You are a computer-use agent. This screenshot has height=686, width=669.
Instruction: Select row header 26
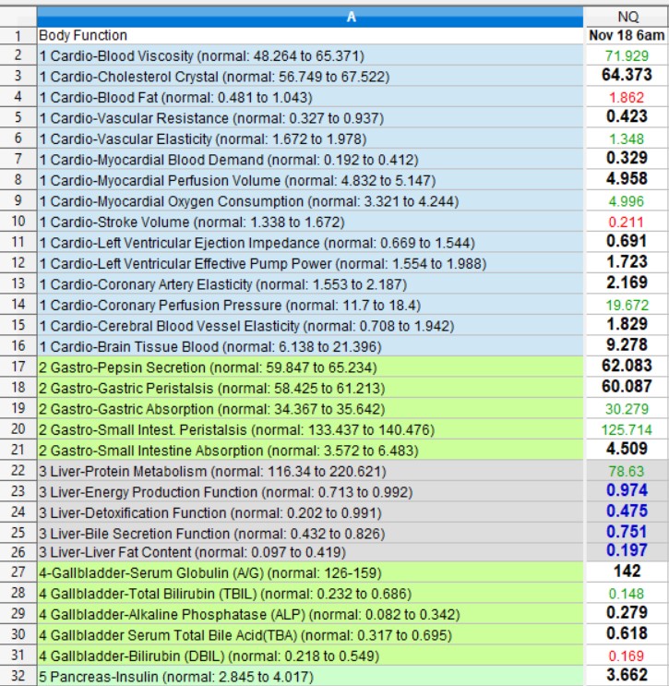point(18,552)
